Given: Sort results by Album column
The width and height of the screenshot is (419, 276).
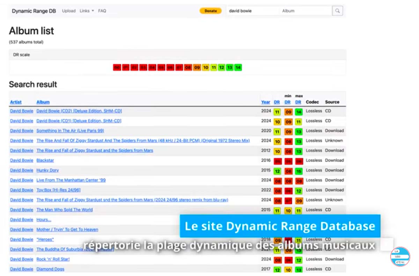Looking at the screenshot, I should pos(43,102).
